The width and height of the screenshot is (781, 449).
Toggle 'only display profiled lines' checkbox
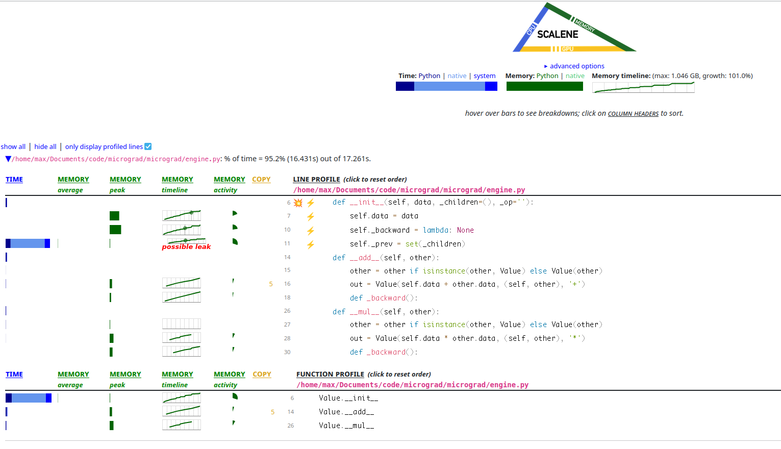tap(148, 146)
